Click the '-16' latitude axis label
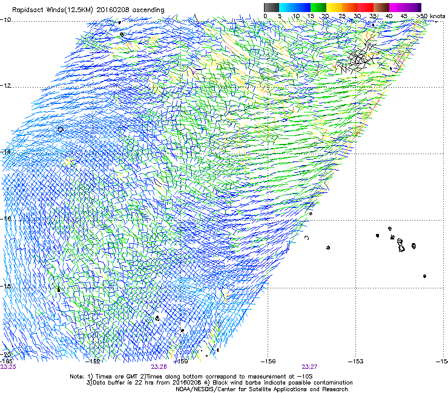Viewport: 448px width, 393px height. point(5,219)
